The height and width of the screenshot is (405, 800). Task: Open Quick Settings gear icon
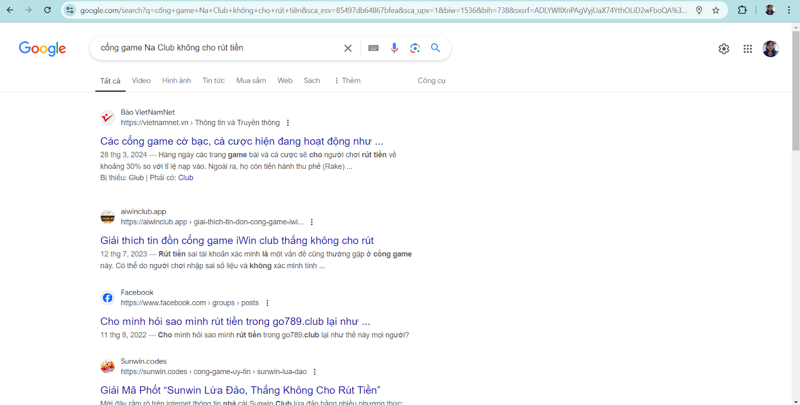724,48
